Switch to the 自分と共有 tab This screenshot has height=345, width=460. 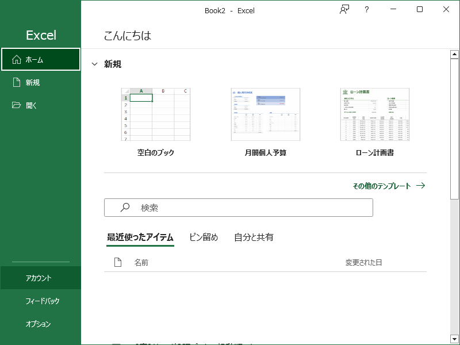(x=254, y=237)
